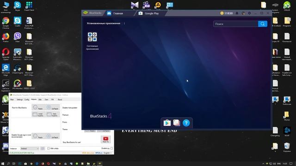296x166 pixels.
Task: Click the BlueStacks coin balance 11830
Action: point(227,13)
